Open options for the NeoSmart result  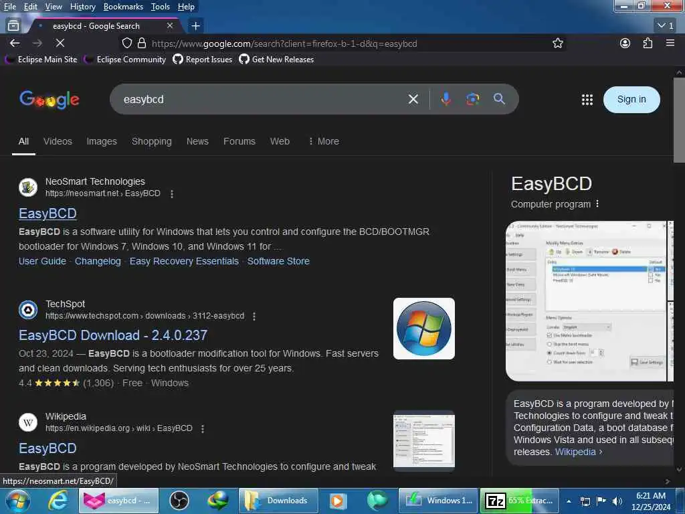(x=172, y=193)
